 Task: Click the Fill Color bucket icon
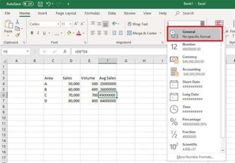pos(69,33)
